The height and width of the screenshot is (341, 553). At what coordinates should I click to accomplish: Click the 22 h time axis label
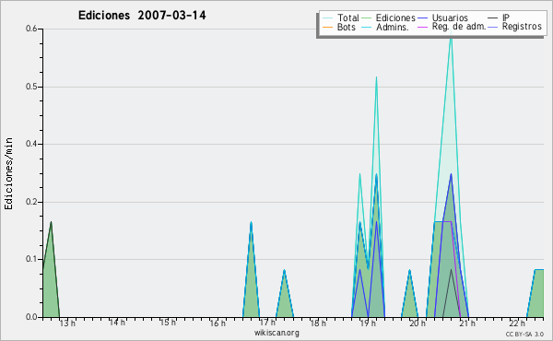pos(517,323)
